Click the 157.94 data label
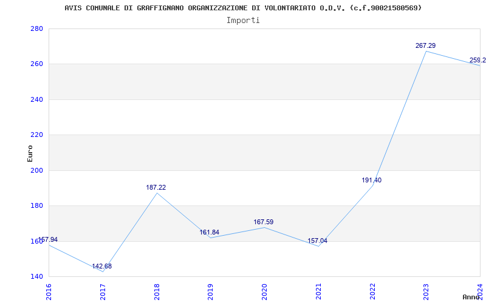 click(48, 239)
